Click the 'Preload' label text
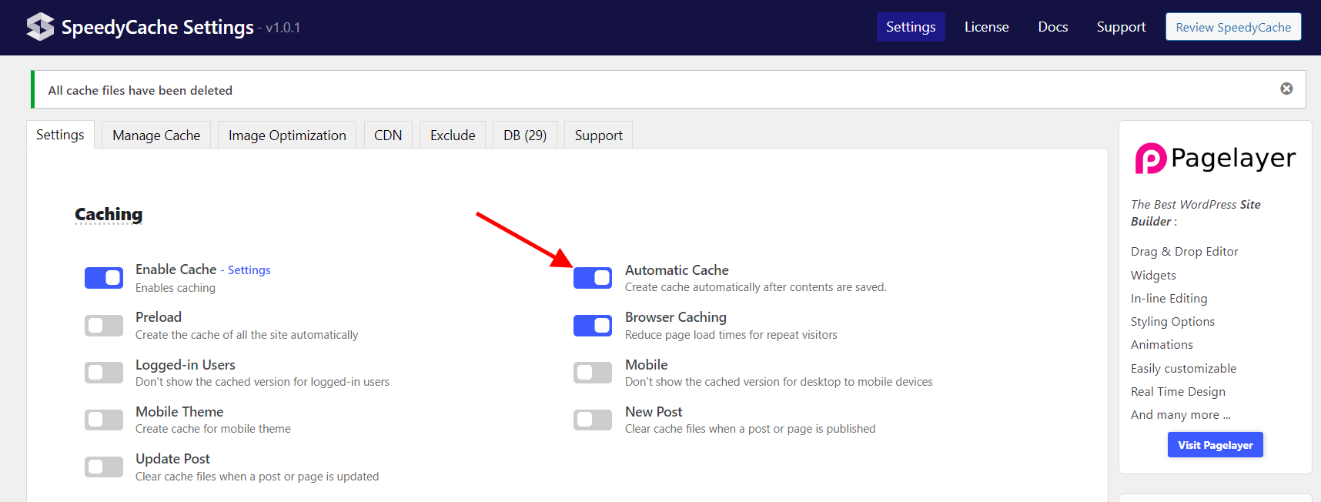Image resolution: width=1321 pixels, height=502 pixels. [159, 317]
